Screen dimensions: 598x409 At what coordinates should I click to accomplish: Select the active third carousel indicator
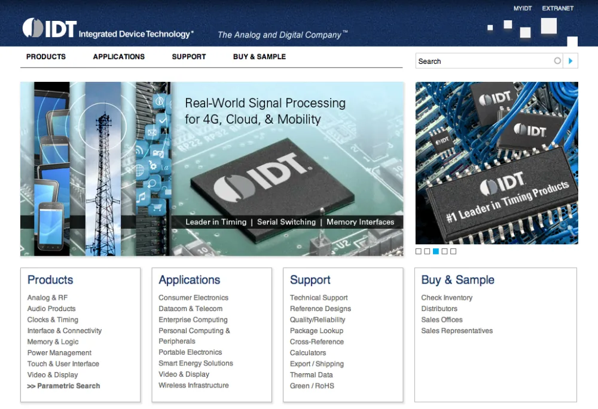coord(436,251)
